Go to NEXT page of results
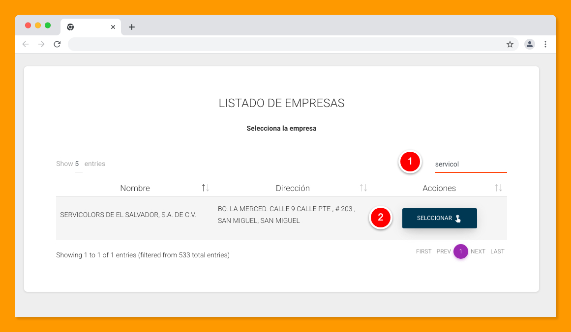Image resolution: width=571 pixels, height=332 pixels. [478, 251]
